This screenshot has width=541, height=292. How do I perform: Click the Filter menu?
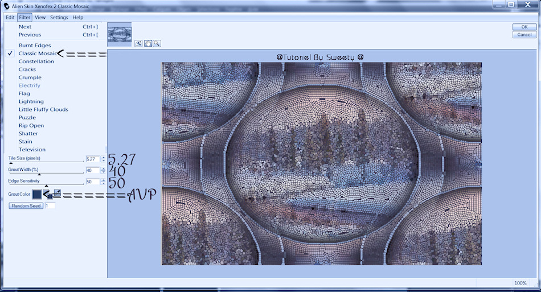(24, 17)
